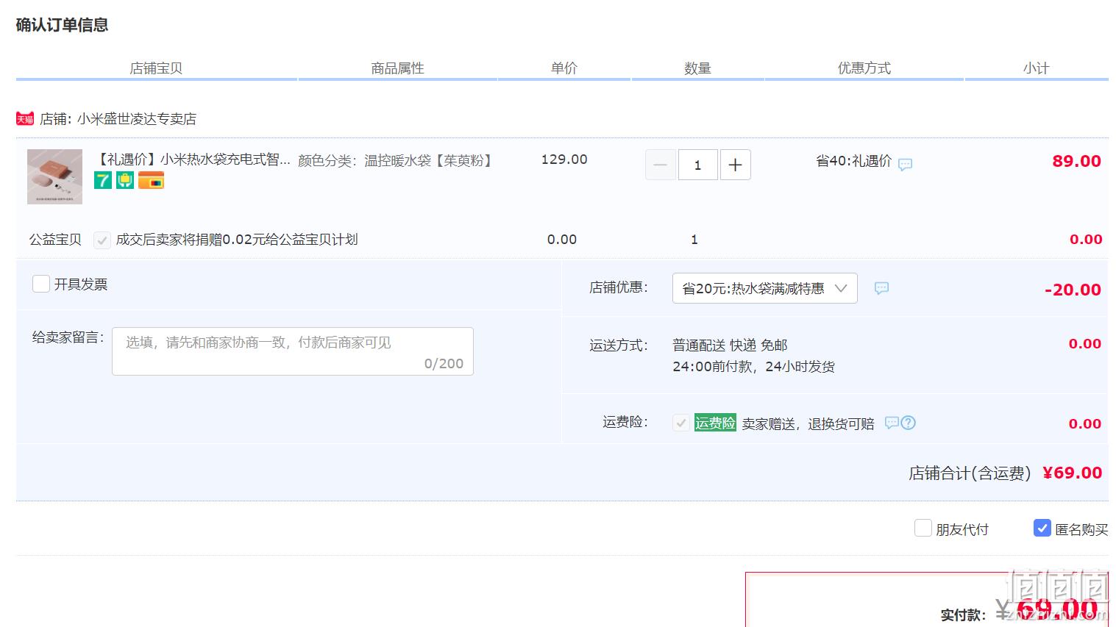Click the quantity input field showing 1
Image resolution: width=1116 pixels, height=627 pixels.
pos(697,165)
